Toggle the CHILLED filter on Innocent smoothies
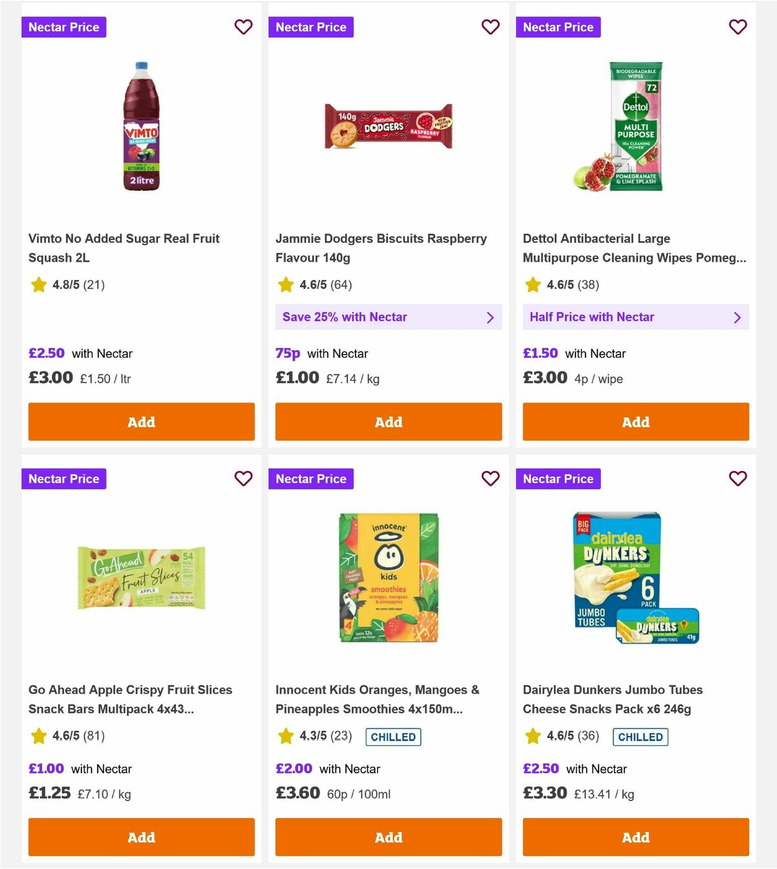The image size is (777, 869). tap(392, 737)
